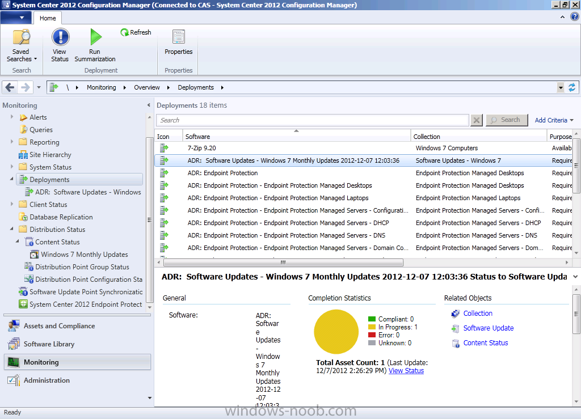Select ADR Software Updates Windows tree item
This screenshot has width=581, height=419.
click(83, 192)
